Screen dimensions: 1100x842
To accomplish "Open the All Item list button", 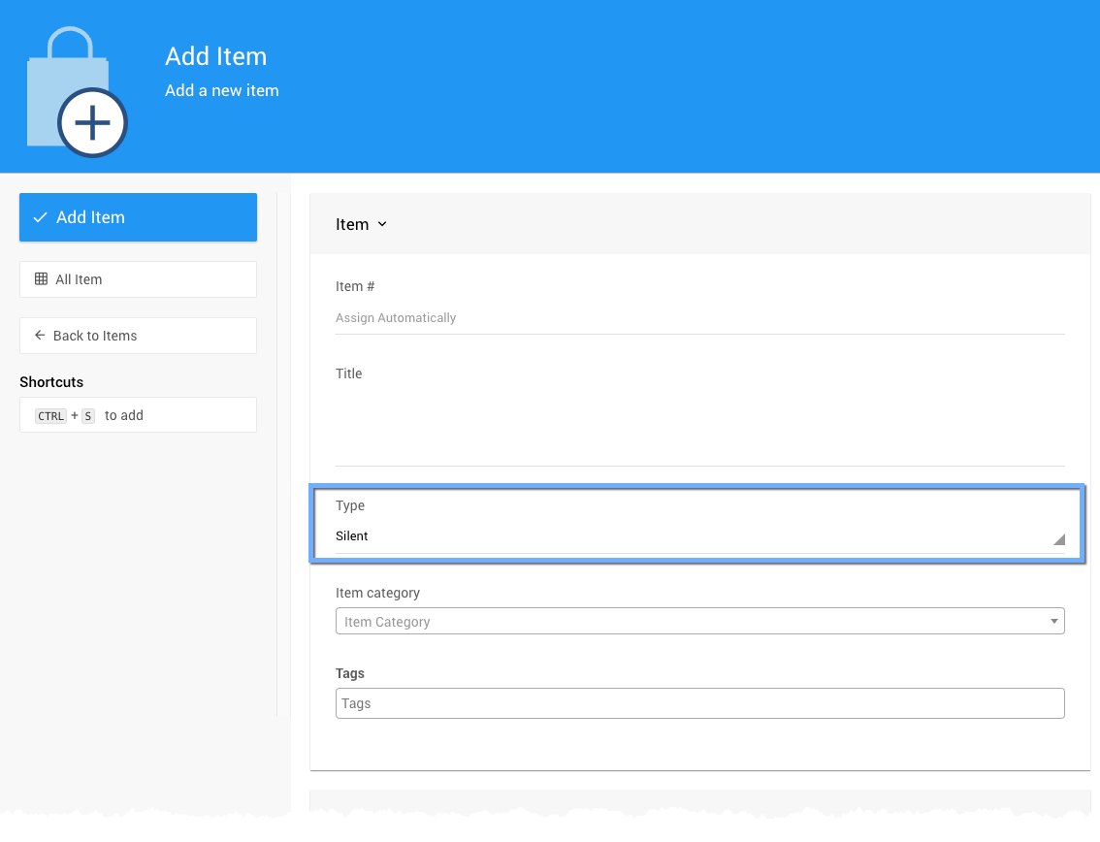I will [x=138, y=279].
